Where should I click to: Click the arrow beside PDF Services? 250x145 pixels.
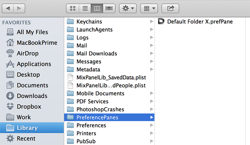152,101
